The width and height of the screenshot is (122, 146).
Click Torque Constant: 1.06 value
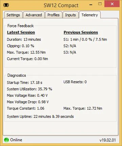pos(25,108)
